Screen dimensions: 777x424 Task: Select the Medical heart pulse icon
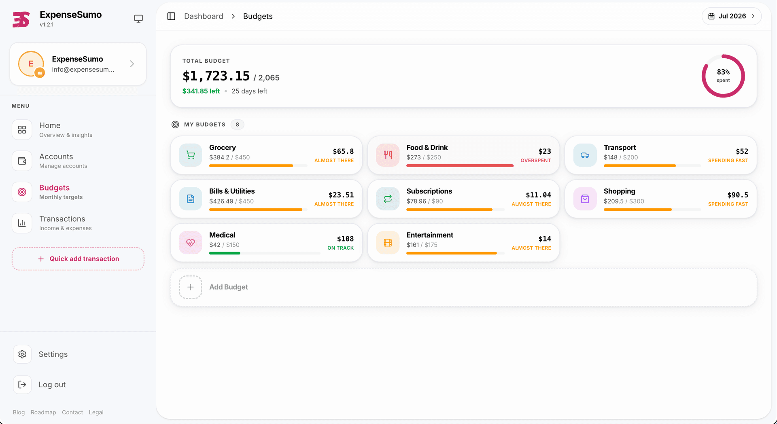pyautogui.click(x=190, y=242)
